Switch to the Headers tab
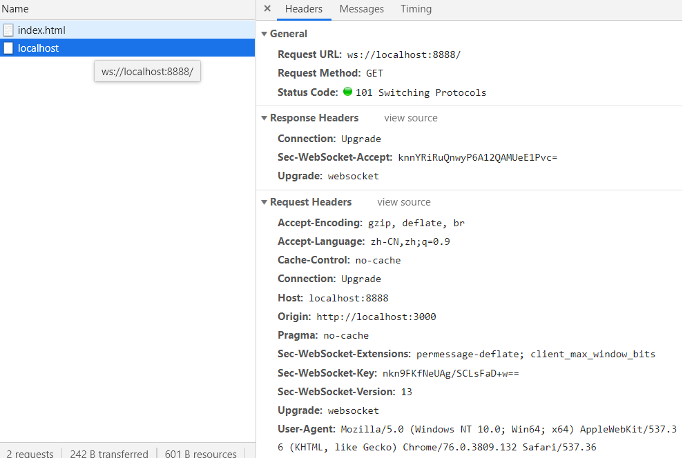683x458 pixels. click(x=303, y=9)
